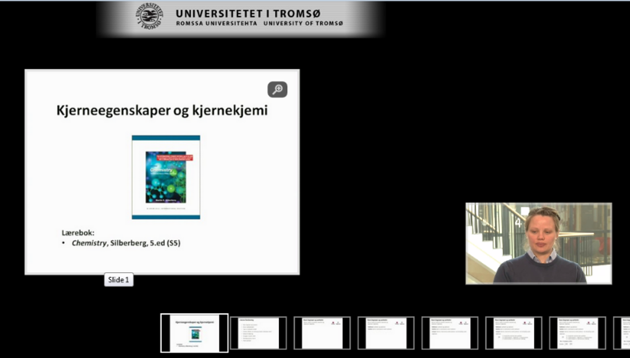The height and width of the screenshot is (358, 630).
Task: Open the second slide thumbnail
Action: point(258,333)
